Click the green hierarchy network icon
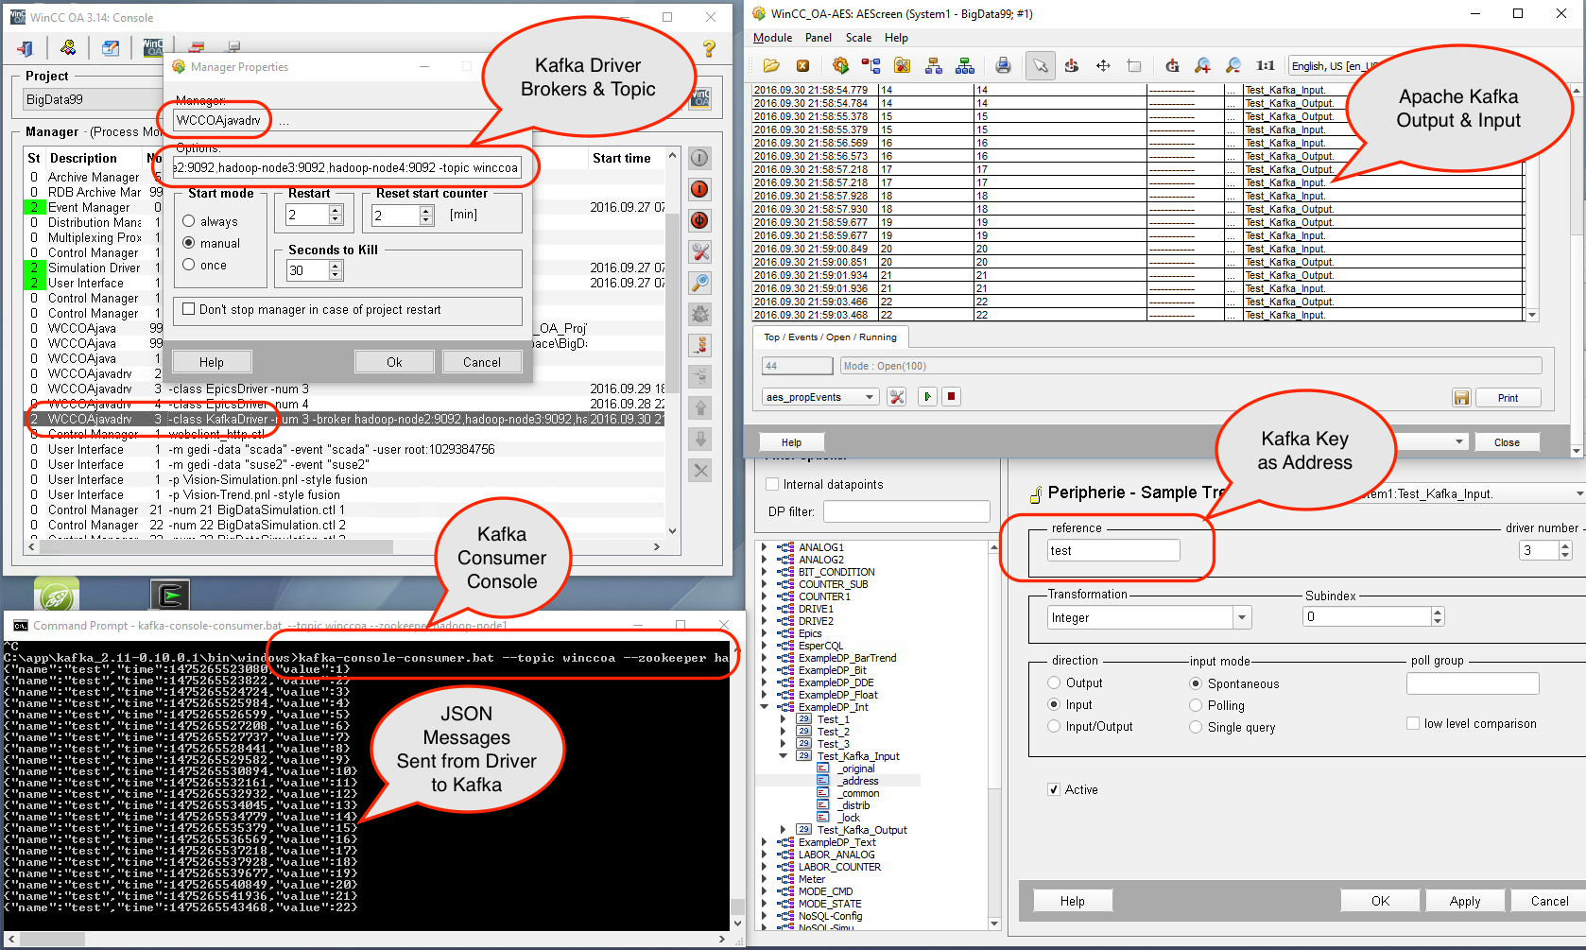Screen dimensions: 1586x950 pos(965,65)
